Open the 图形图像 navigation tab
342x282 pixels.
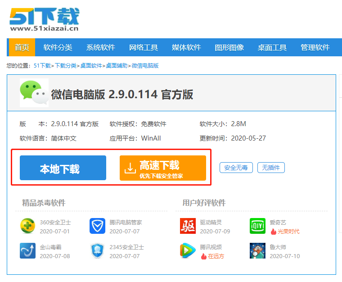click(229, 47)
